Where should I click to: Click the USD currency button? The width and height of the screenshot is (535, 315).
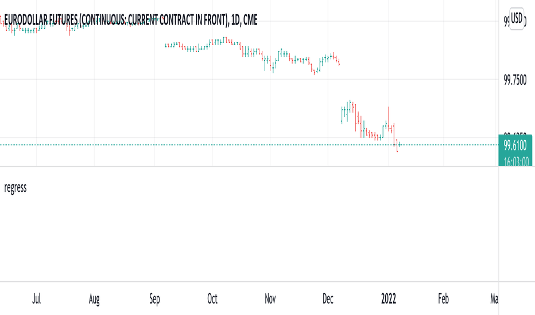(516, 18)
